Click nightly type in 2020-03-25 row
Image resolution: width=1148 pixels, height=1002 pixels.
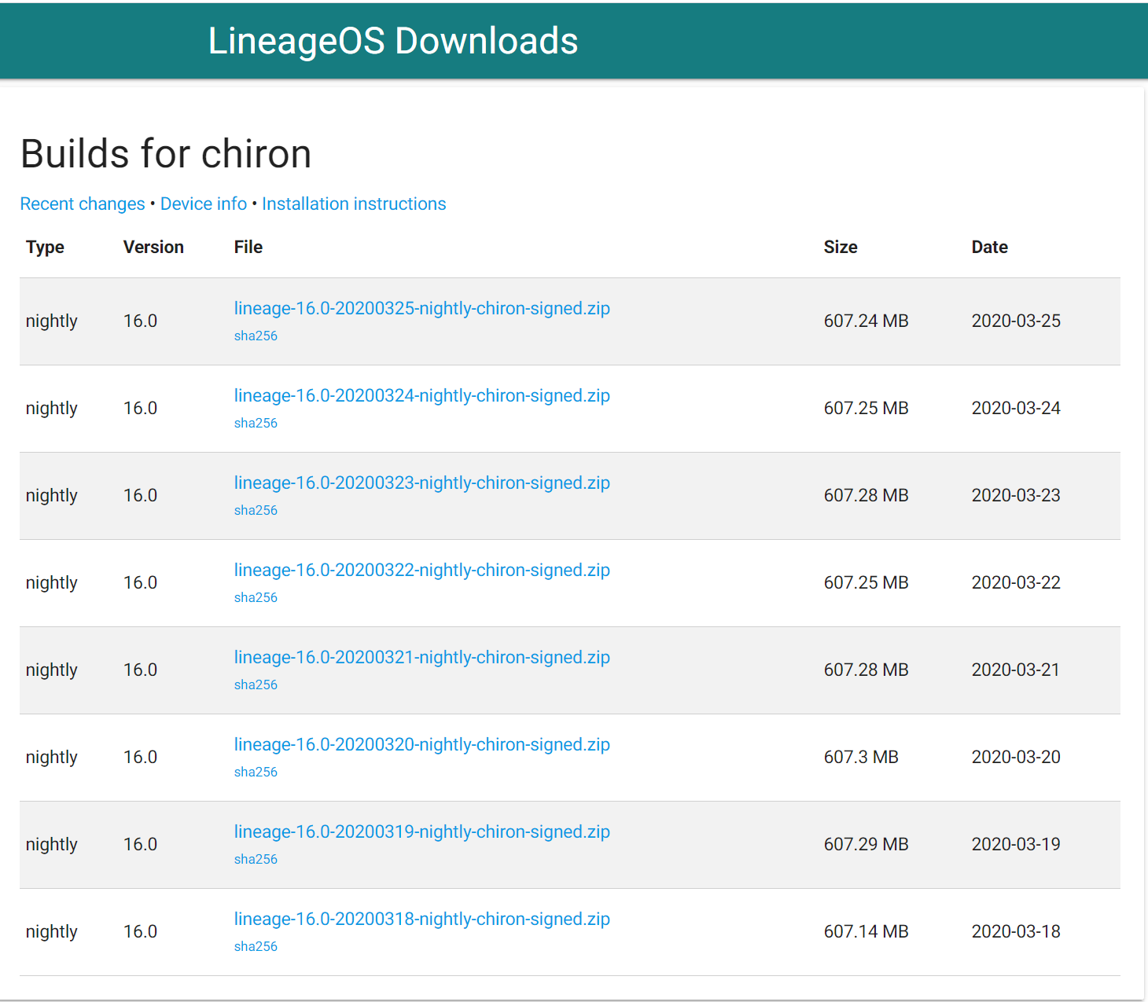point(52,322)
